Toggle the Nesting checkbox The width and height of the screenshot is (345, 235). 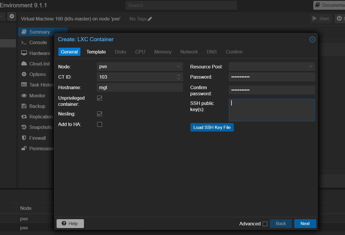pos(100,114)
